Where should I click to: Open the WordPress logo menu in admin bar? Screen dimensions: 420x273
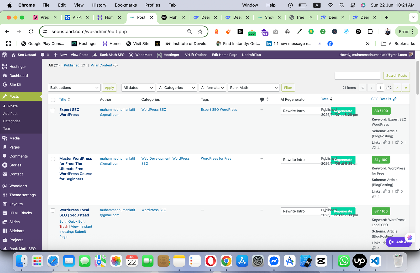pyautogui.click(x=4, y=55)
